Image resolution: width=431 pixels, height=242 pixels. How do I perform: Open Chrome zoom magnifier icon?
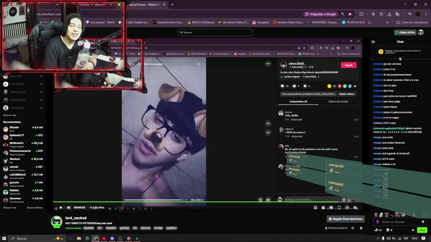click(x=343, y=14)
